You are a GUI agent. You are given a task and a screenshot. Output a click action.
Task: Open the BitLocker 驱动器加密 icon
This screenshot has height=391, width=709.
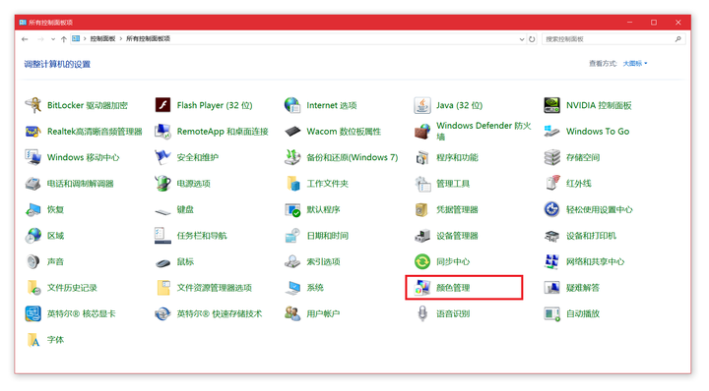point(33,105)
